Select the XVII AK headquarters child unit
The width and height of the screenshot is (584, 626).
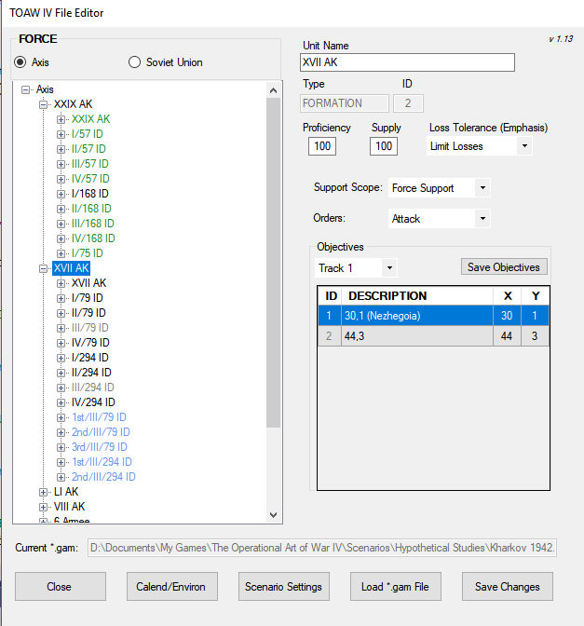[x=88, y=283]
